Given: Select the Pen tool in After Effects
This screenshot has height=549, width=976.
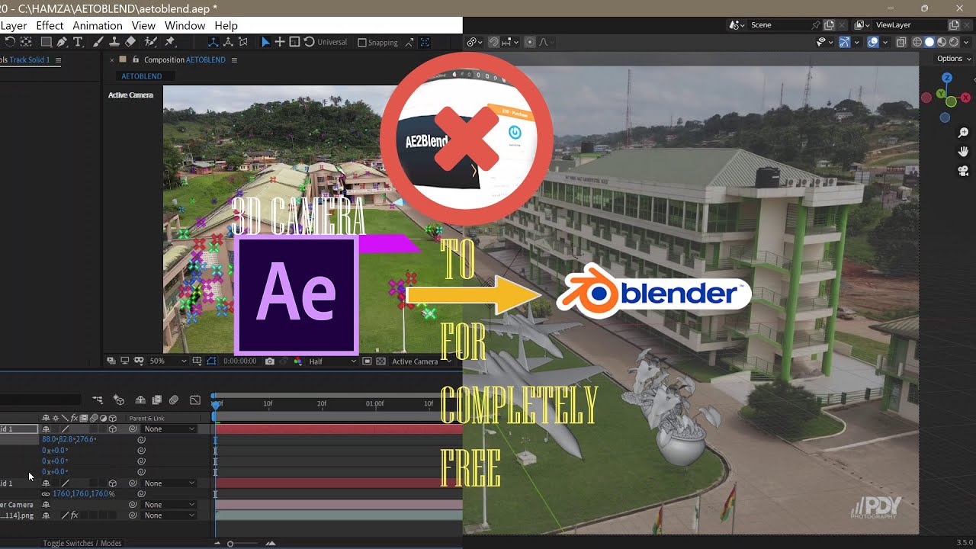Looking at the screenshot, I should (x=63, y=42).
